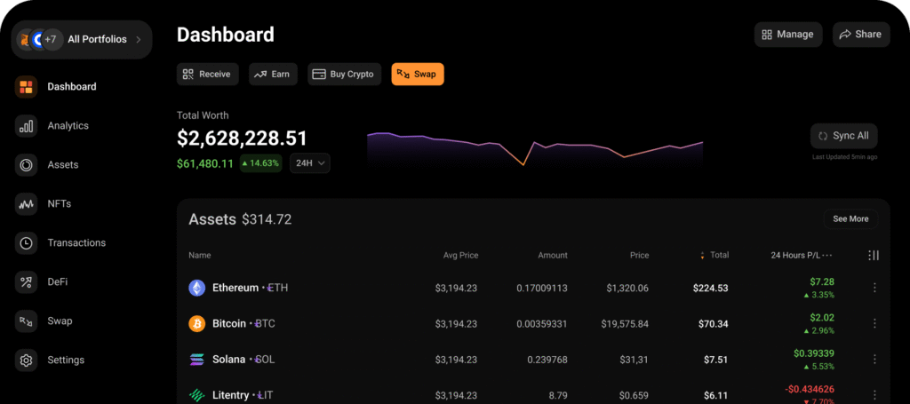The height and width of the screenshot is (404, 910).
Task: Go to the NFTs page
Action: tap(43, 204)
